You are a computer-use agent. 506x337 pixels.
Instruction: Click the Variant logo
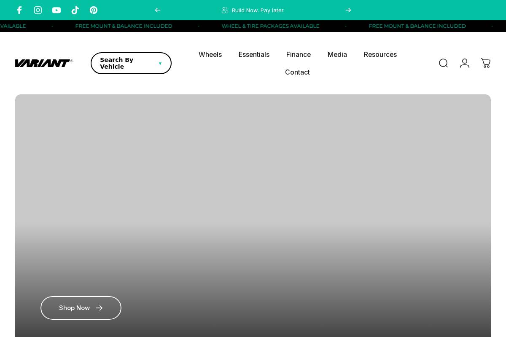pos(44,63)
